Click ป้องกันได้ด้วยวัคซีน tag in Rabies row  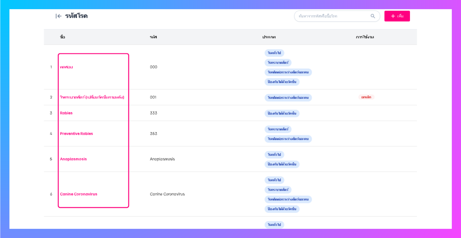[x=282, y=113]
